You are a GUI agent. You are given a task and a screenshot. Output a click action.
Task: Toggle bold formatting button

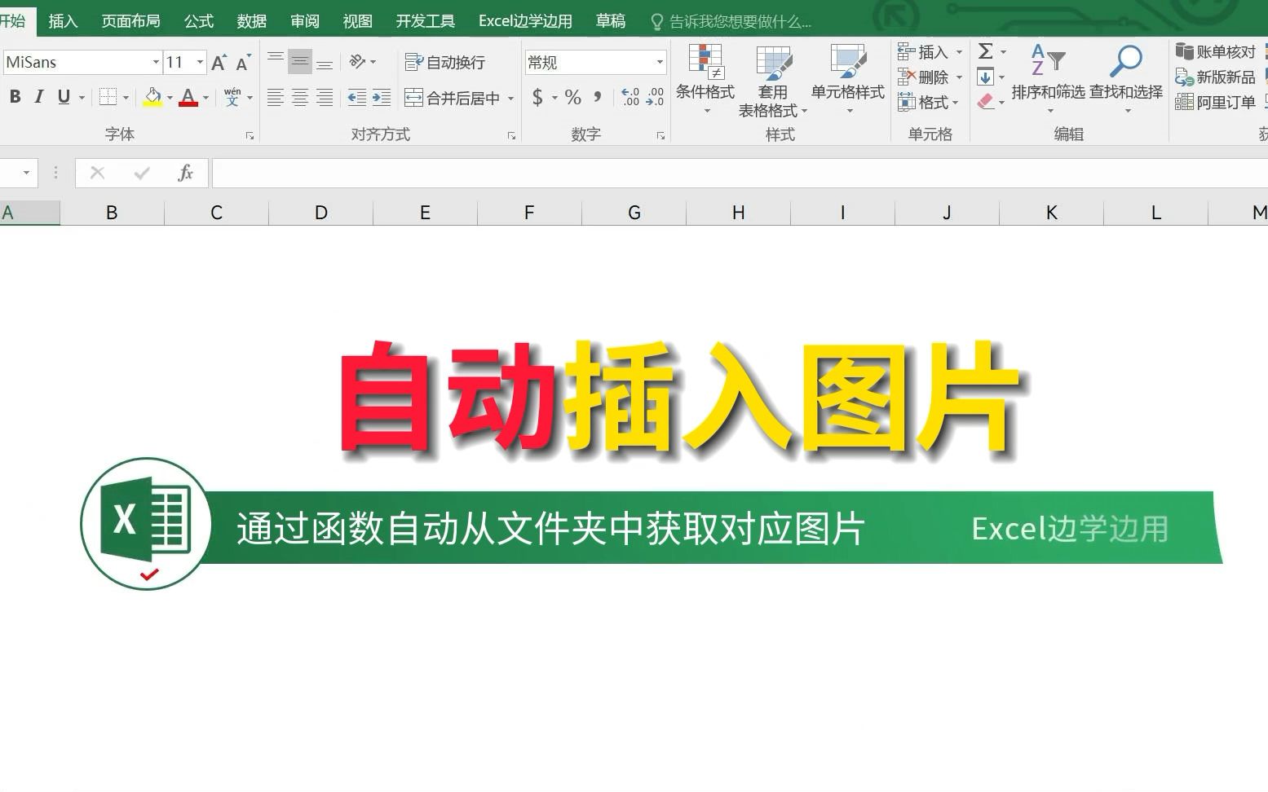(15, 97)
